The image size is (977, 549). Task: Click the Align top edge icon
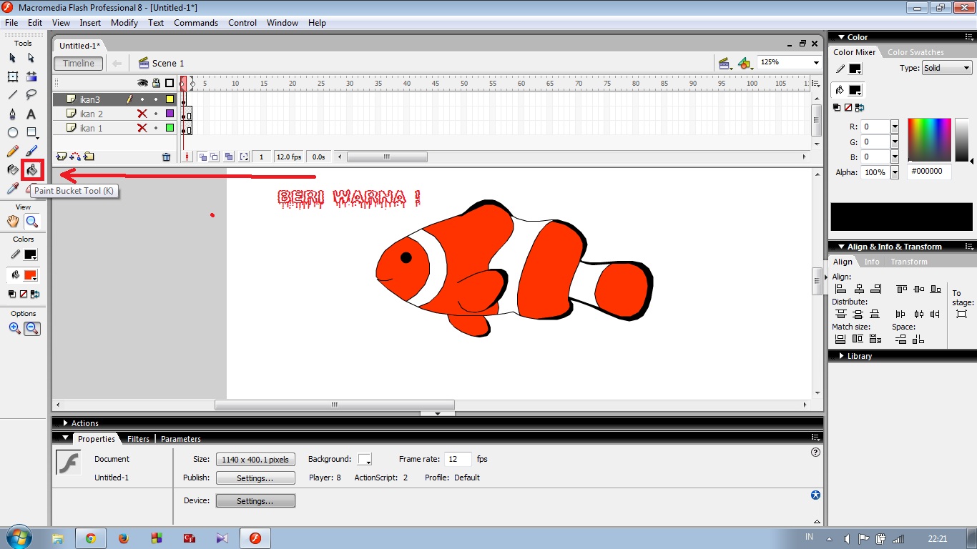tap(901, 289)
